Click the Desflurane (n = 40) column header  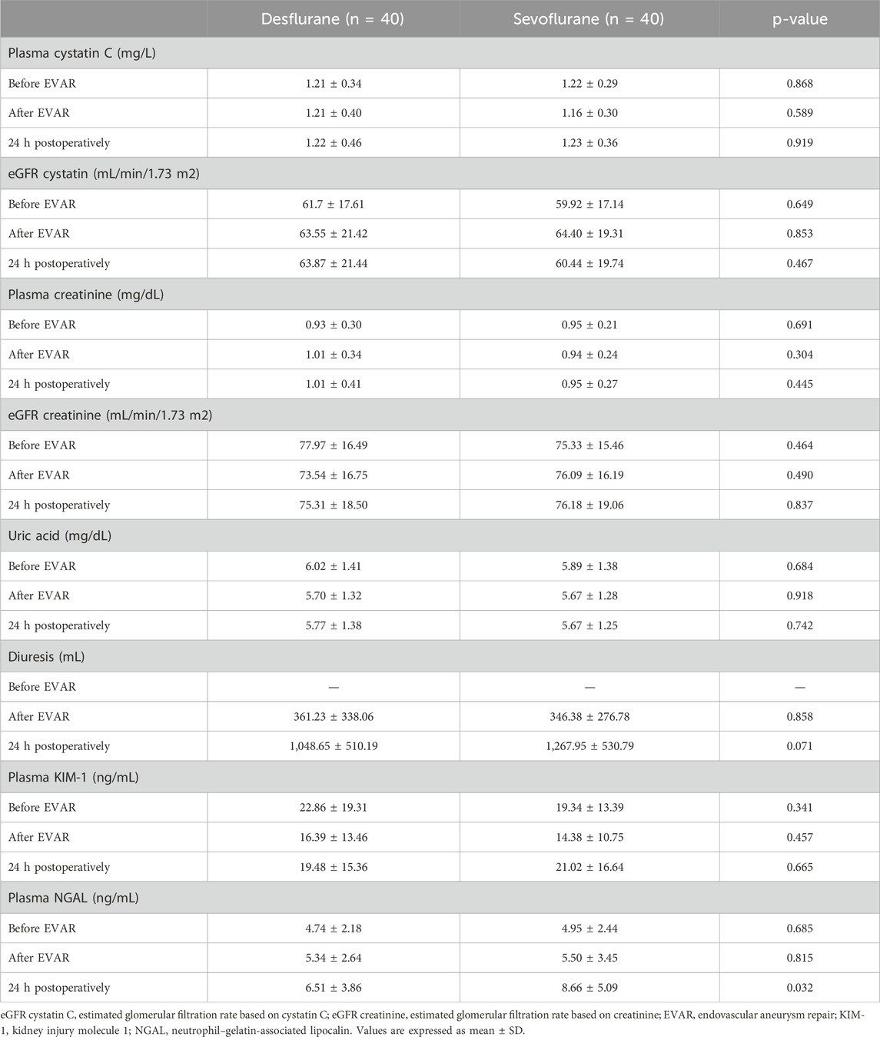tap(333, 19)
